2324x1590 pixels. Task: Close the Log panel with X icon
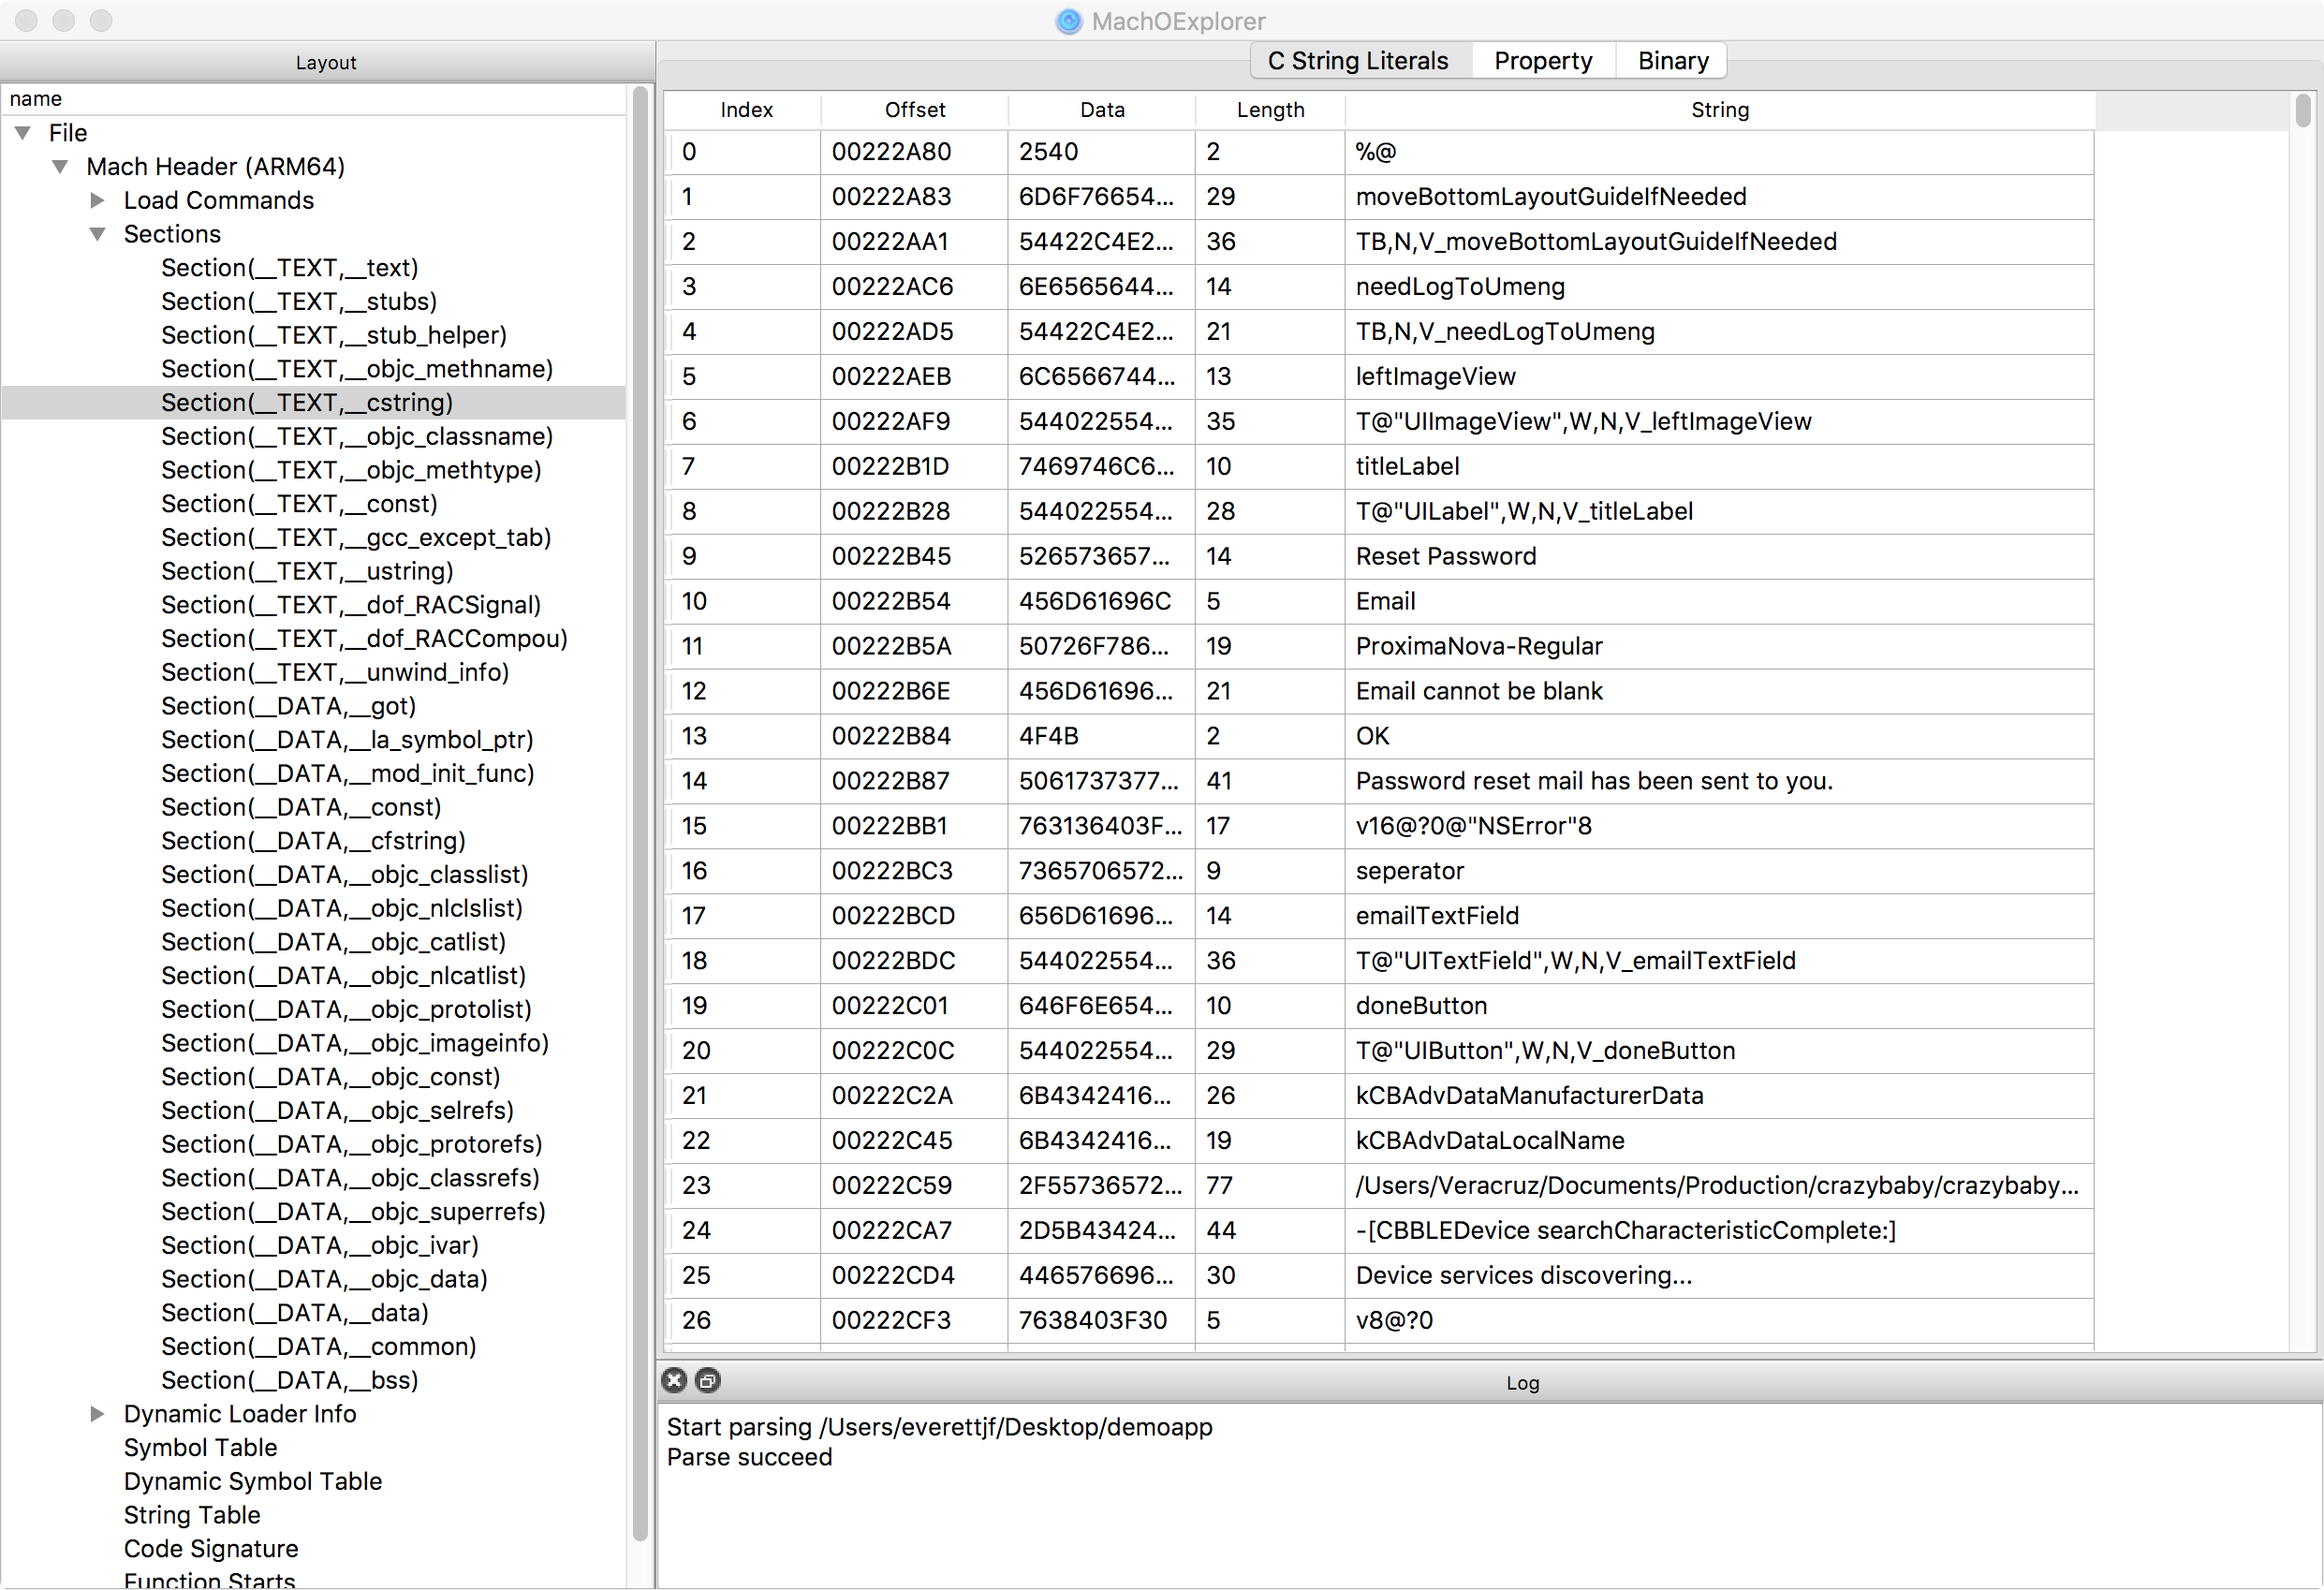(x=674, y=1380)
